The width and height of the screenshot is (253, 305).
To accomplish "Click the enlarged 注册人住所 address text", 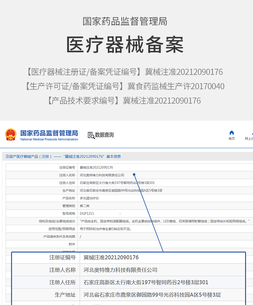I will (x=146, y=283).
